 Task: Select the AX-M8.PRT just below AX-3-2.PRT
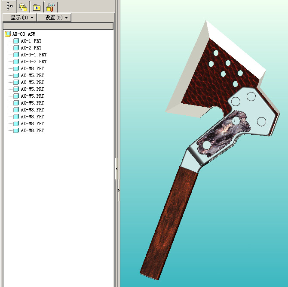[32, 68]
